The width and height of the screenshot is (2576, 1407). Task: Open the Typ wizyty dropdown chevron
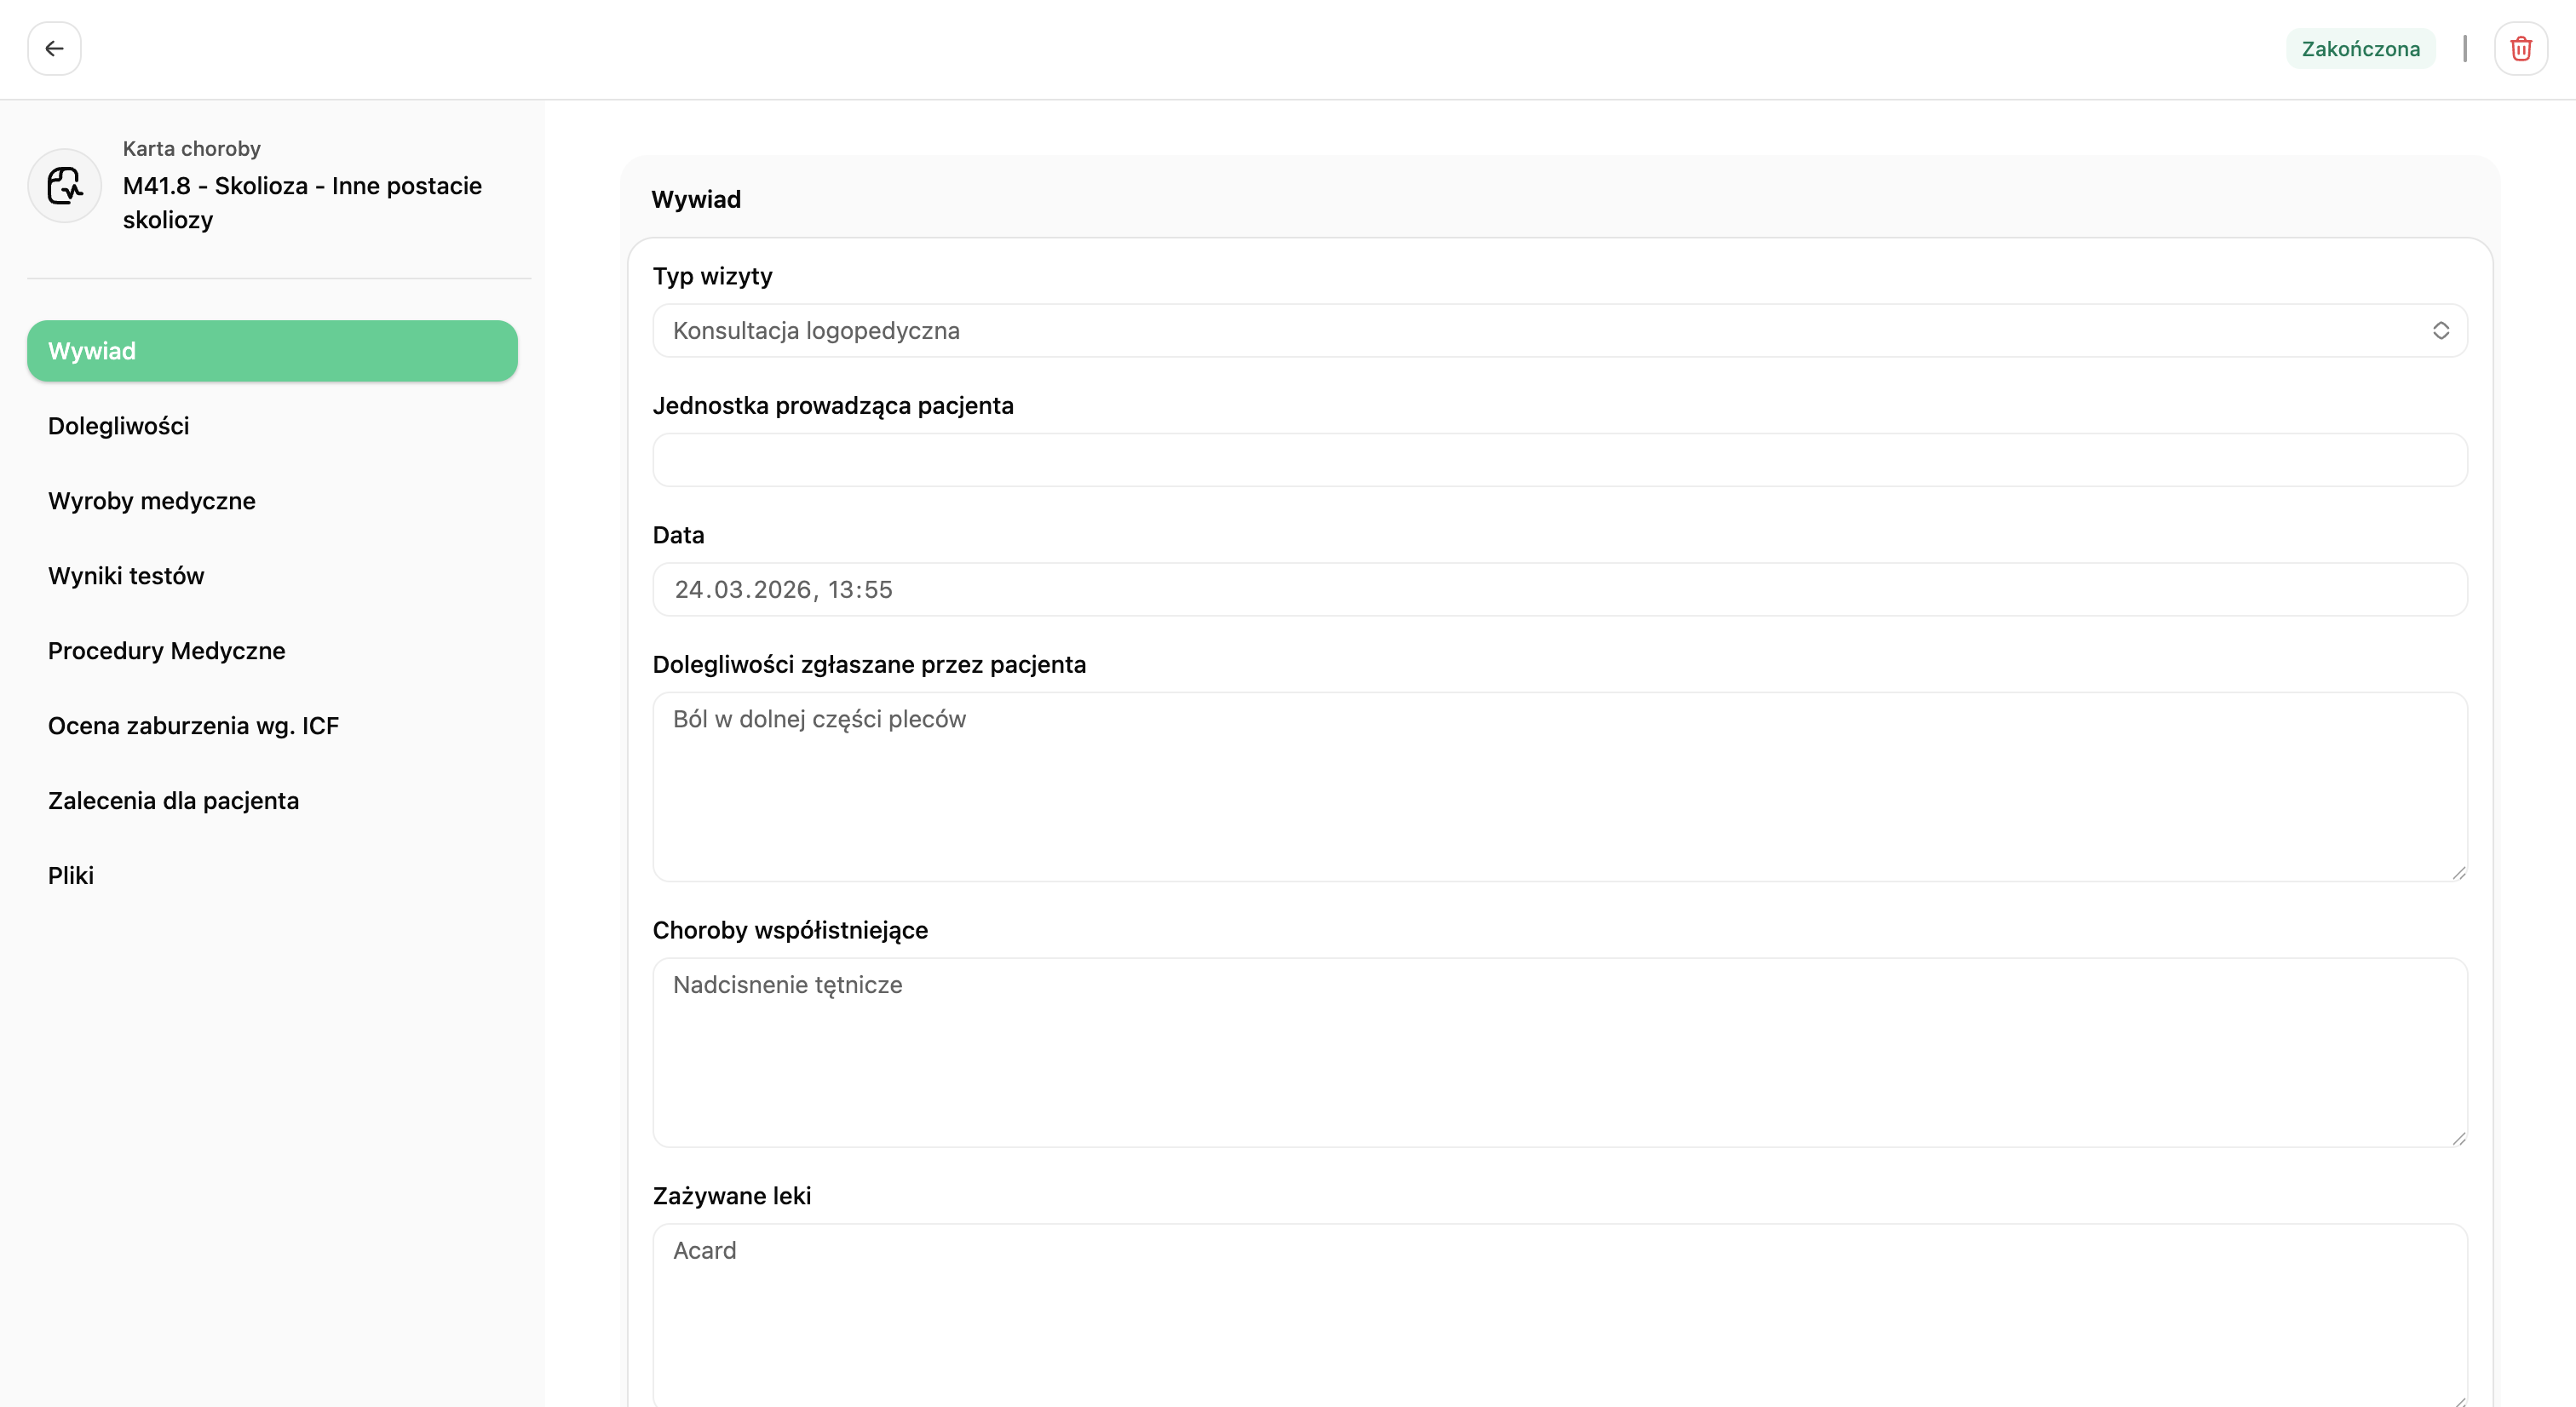pos(2440,330)
